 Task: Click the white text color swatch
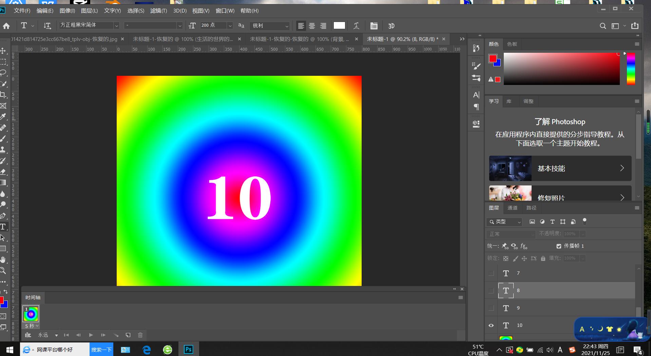[339, 26]
